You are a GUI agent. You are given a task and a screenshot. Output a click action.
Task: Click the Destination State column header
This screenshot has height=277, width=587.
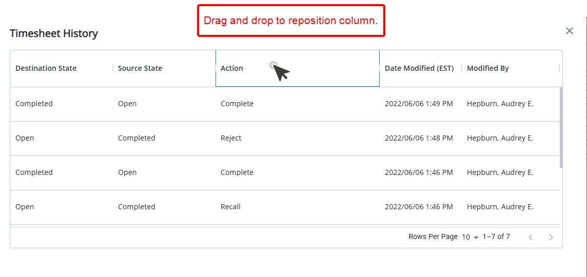62,68
